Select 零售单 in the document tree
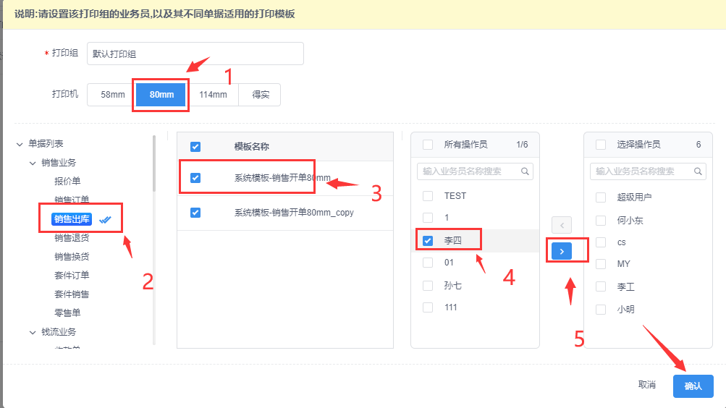The height and width of the screenshot is (408, 726). tap(67, 313)
